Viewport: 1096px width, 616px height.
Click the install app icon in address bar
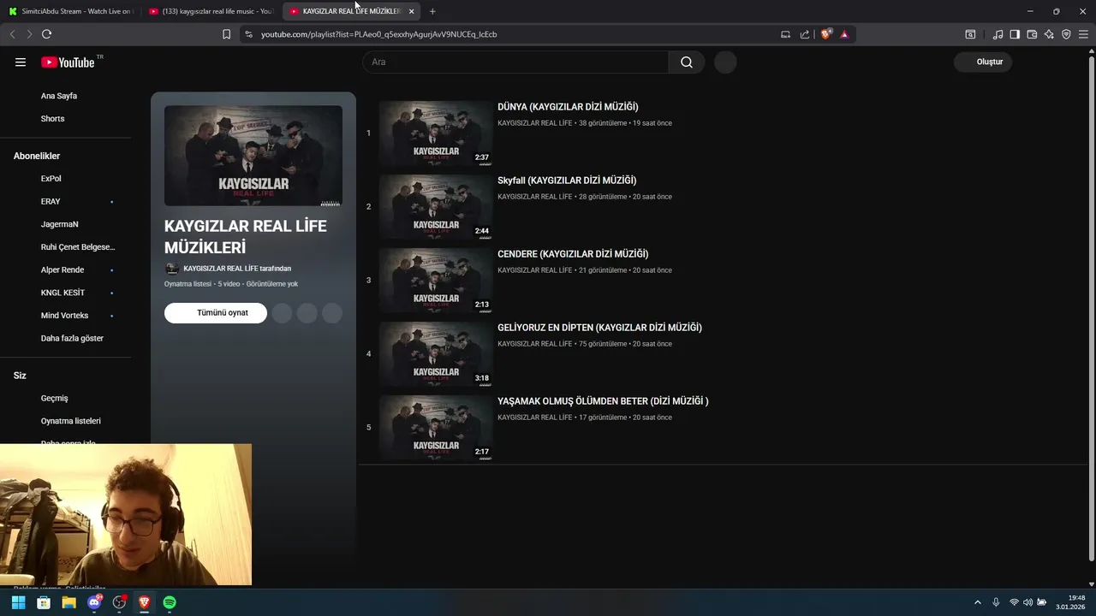[785, 34]
